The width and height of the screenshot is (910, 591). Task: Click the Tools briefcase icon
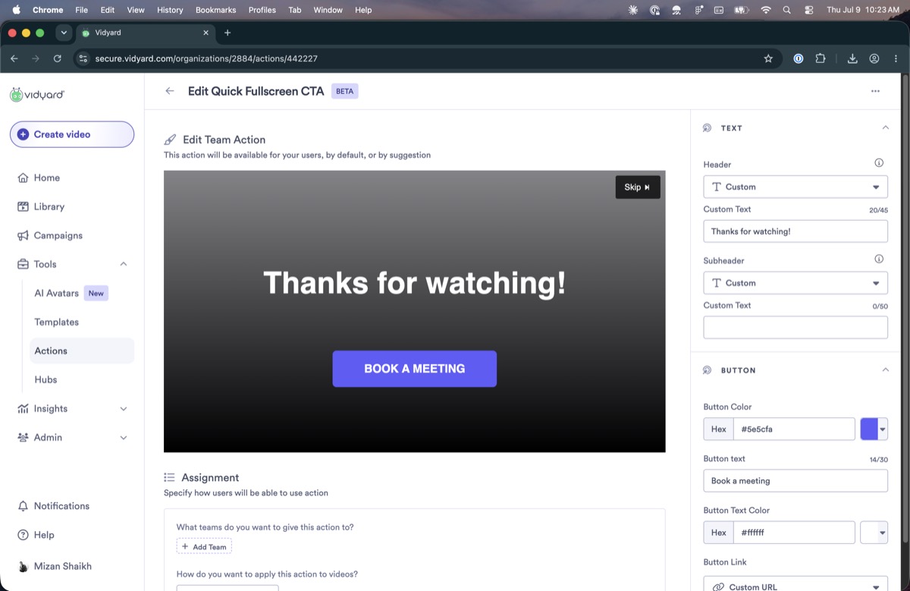23,264
